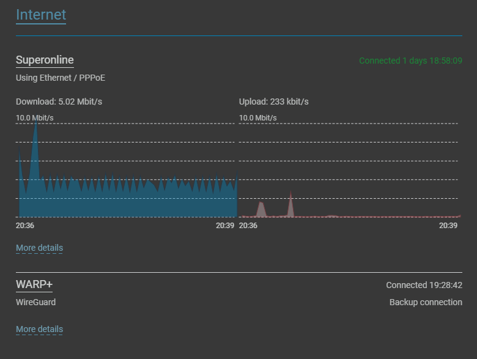Click the Connected 1 days uptime status
Screen dimensions: 477x359
pos(410,61)
